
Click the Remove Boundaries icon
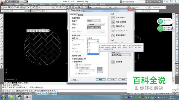tap(113, 26)
